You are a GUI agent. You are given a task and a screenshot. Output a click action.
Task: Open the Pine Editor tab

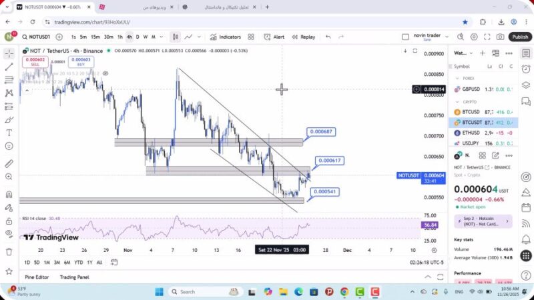pos(37,277)
